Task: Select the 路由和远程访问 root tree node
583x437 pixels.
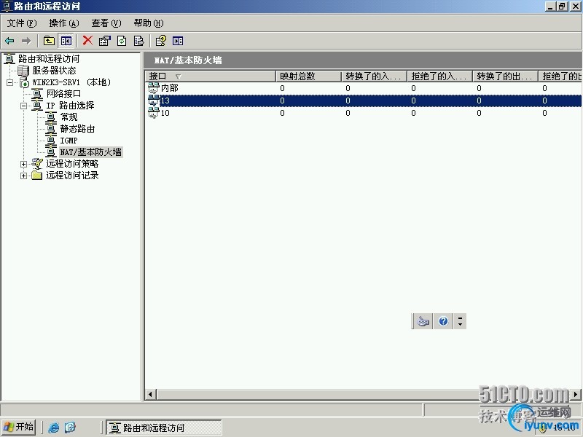Action: tap(49, 59)
